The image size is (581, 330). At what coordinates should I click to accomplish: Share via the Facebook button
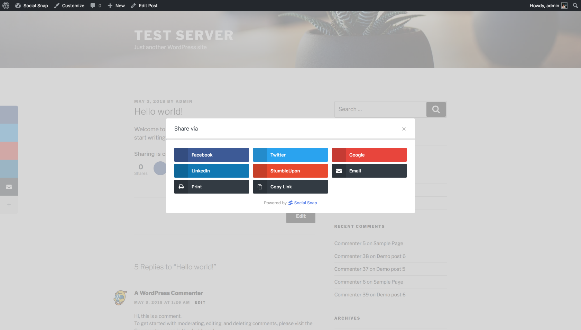coord(212,155)
